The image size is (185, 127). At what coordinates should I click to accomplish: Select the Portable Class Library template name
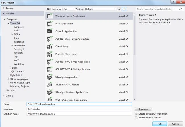click(67, 54)
